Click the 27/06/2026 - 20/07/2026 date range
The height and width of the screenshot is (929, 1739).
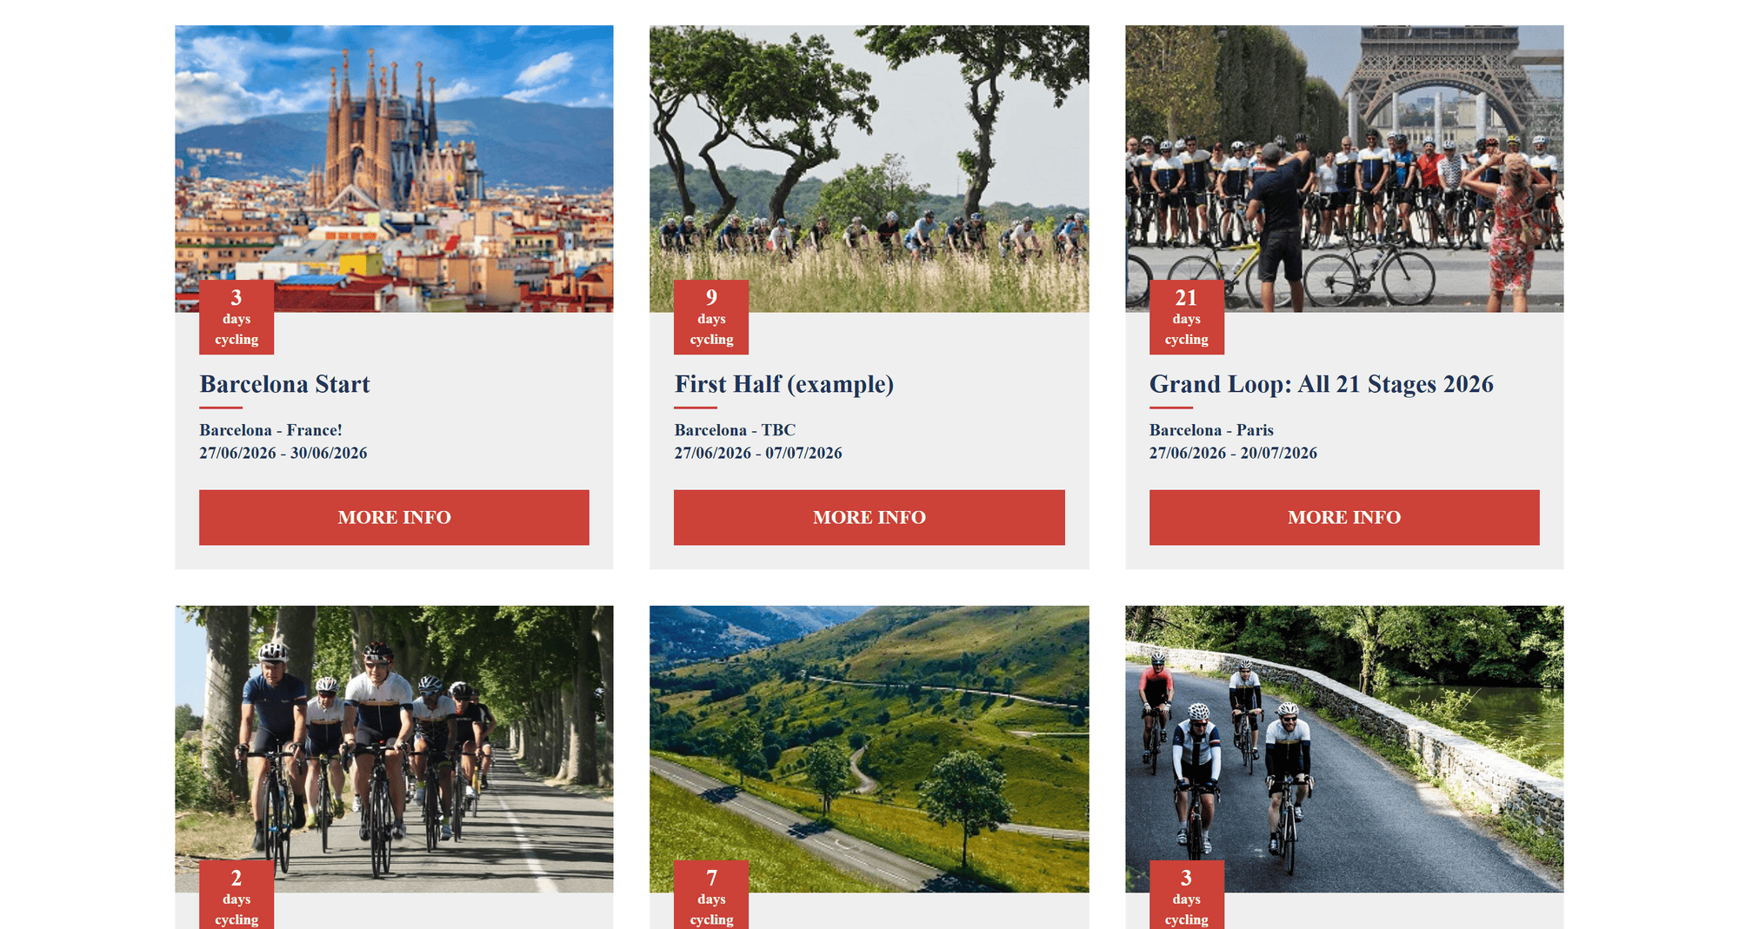1233,453
